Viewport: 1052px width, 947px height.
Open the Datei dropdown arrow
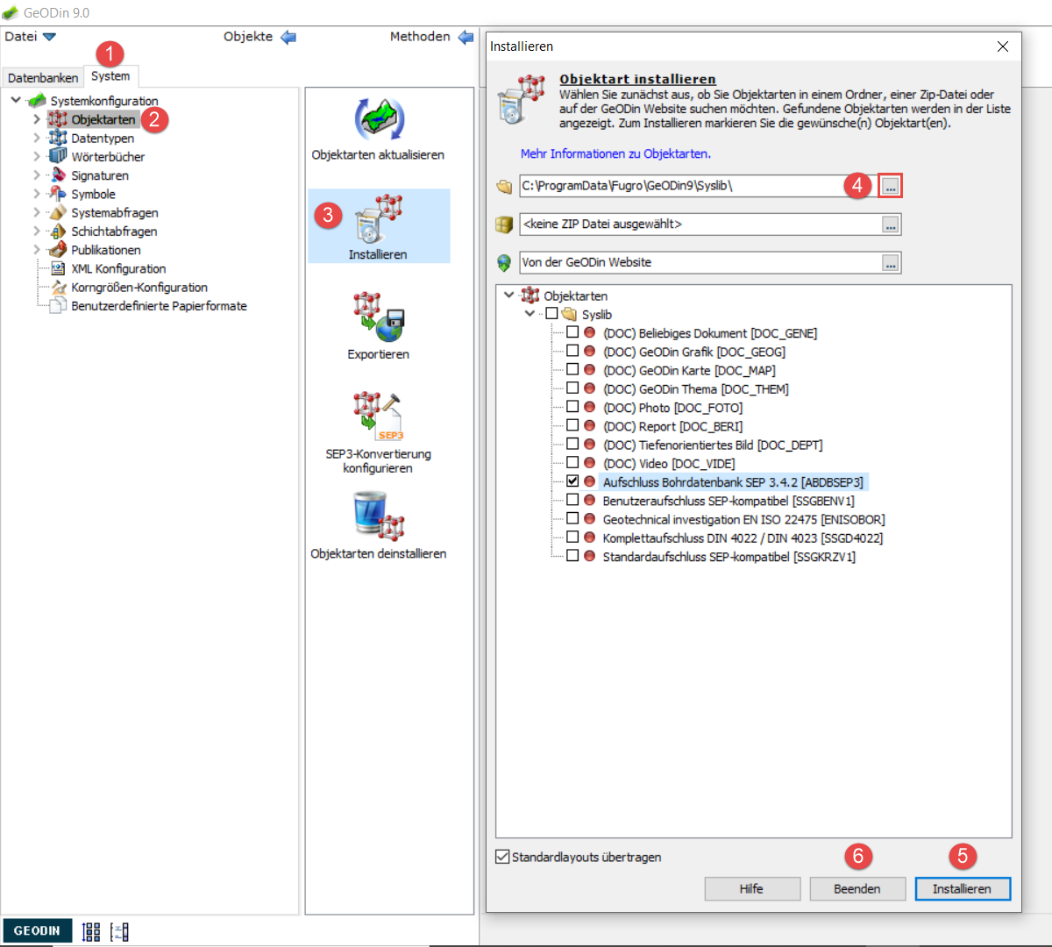coord(49,37)
